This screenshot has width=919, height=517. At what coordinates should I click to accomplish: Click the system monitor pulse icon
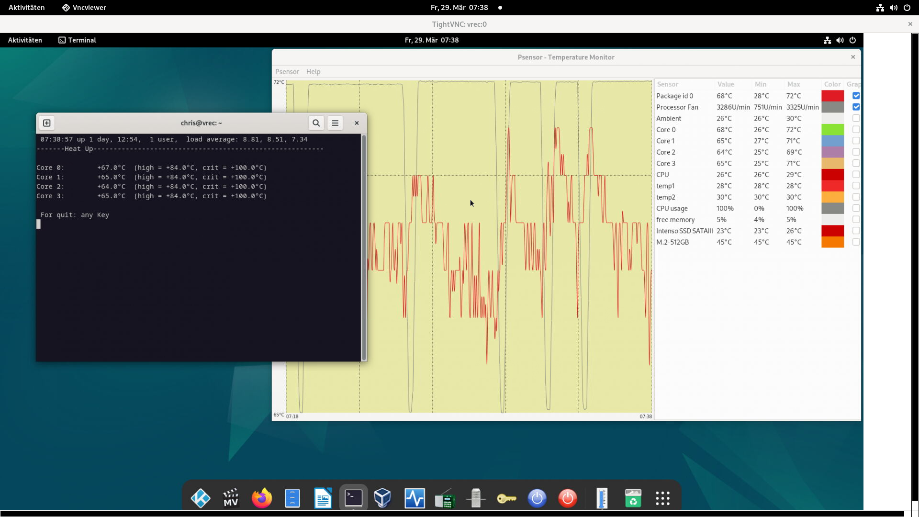[x=415, y=498]
